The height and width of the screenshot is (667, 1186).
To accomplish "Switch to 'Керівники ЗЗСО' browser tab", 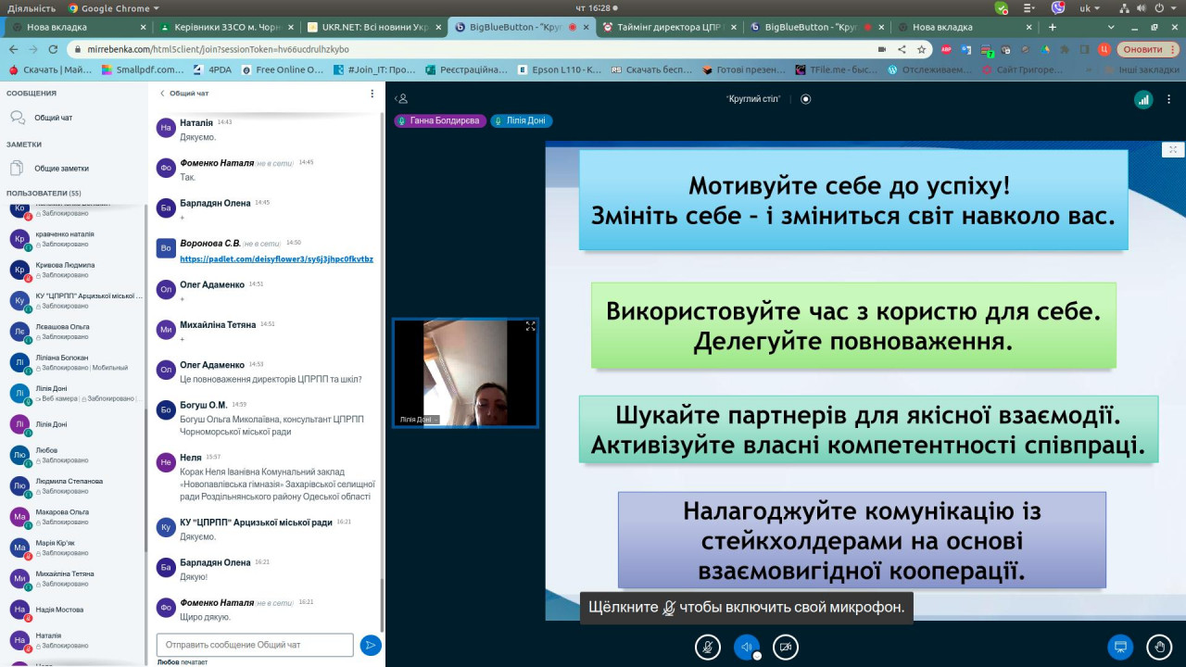I will point(224,27).
